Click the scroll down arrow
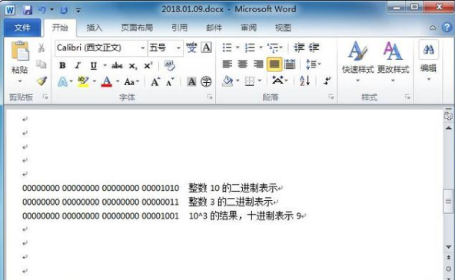The height and width of the screenshot is (280, 455). (x=448, y=247)
